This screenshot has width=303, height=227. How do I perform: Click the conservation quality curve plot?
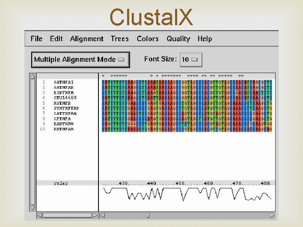(x=187, y=194)
